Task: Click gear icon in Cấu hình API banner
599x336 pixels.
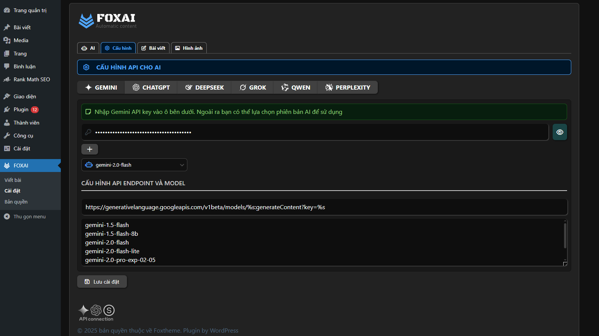Action: 86,67
